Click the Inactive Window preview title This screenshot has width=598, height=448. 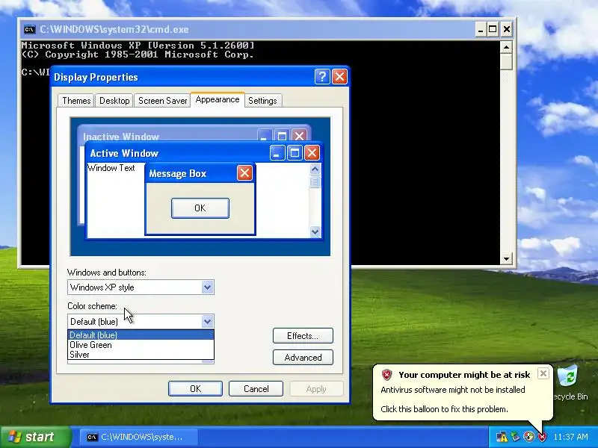(x=121, y=137)
